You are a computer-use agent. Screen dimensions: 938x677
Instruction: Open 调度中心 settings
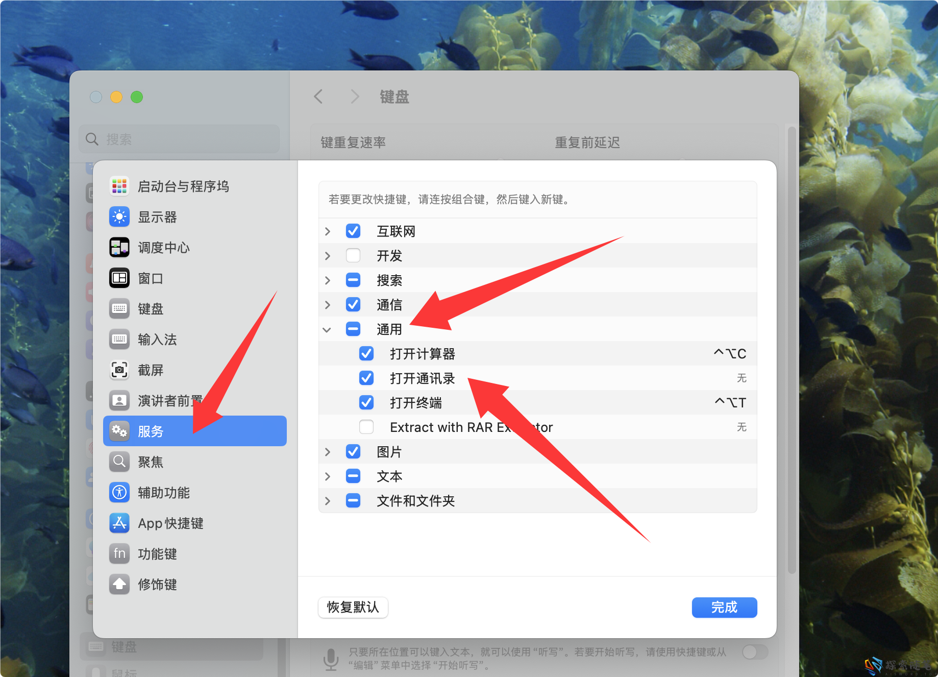pyautogui.click(x=119, y=248)
